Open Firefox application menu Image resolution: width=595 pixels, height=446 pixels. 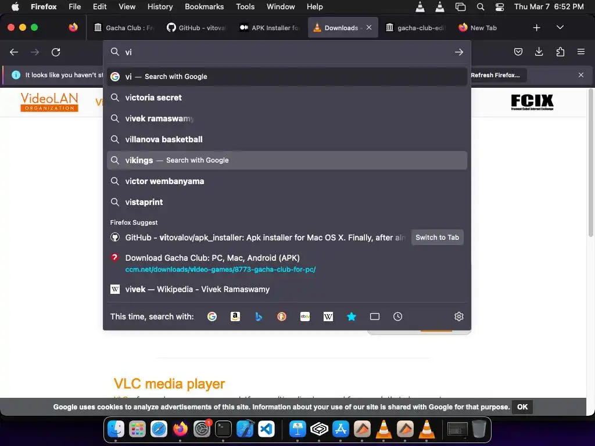point(581,52)
